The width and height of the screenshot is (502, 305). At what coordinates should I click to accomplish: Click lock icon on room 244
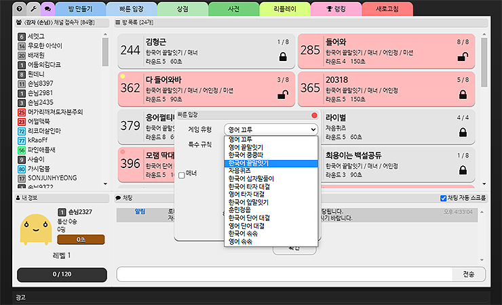[x=283, y=57]
